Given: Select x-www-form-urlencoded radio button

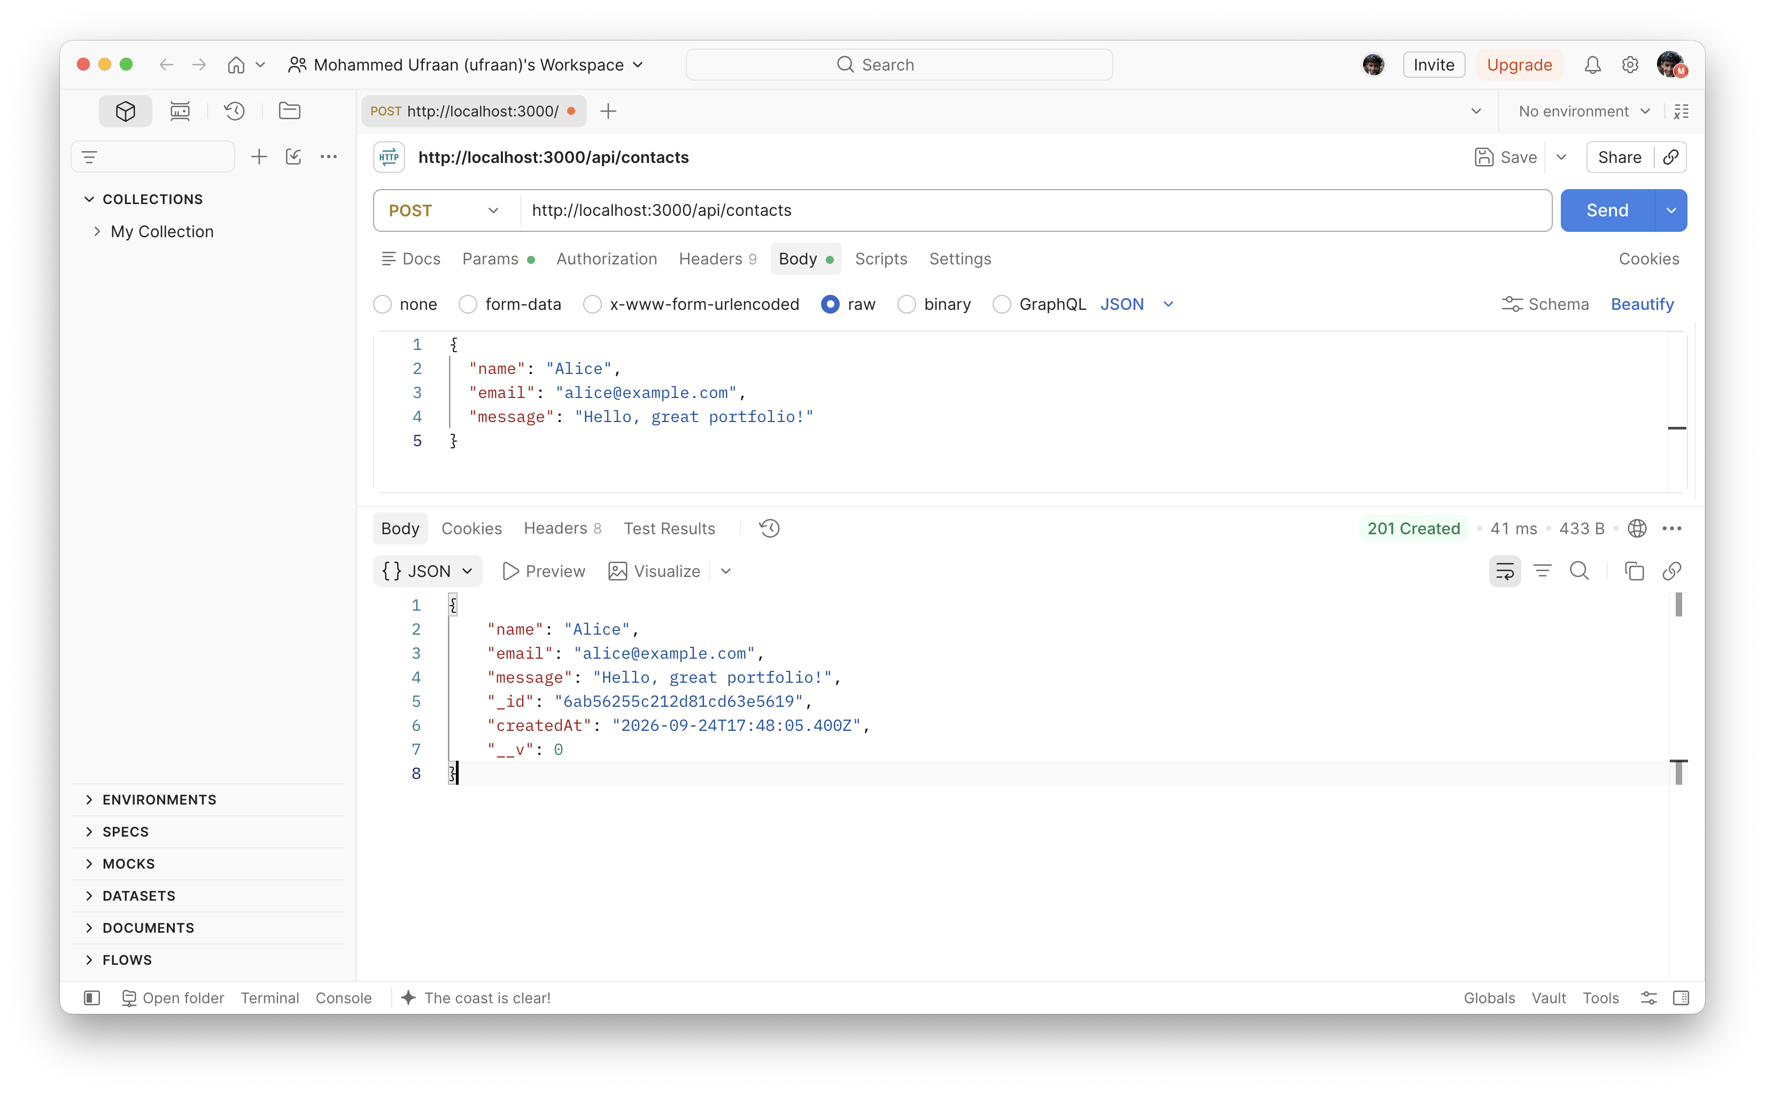Looking at the screenshot, I should coord(592,305).
